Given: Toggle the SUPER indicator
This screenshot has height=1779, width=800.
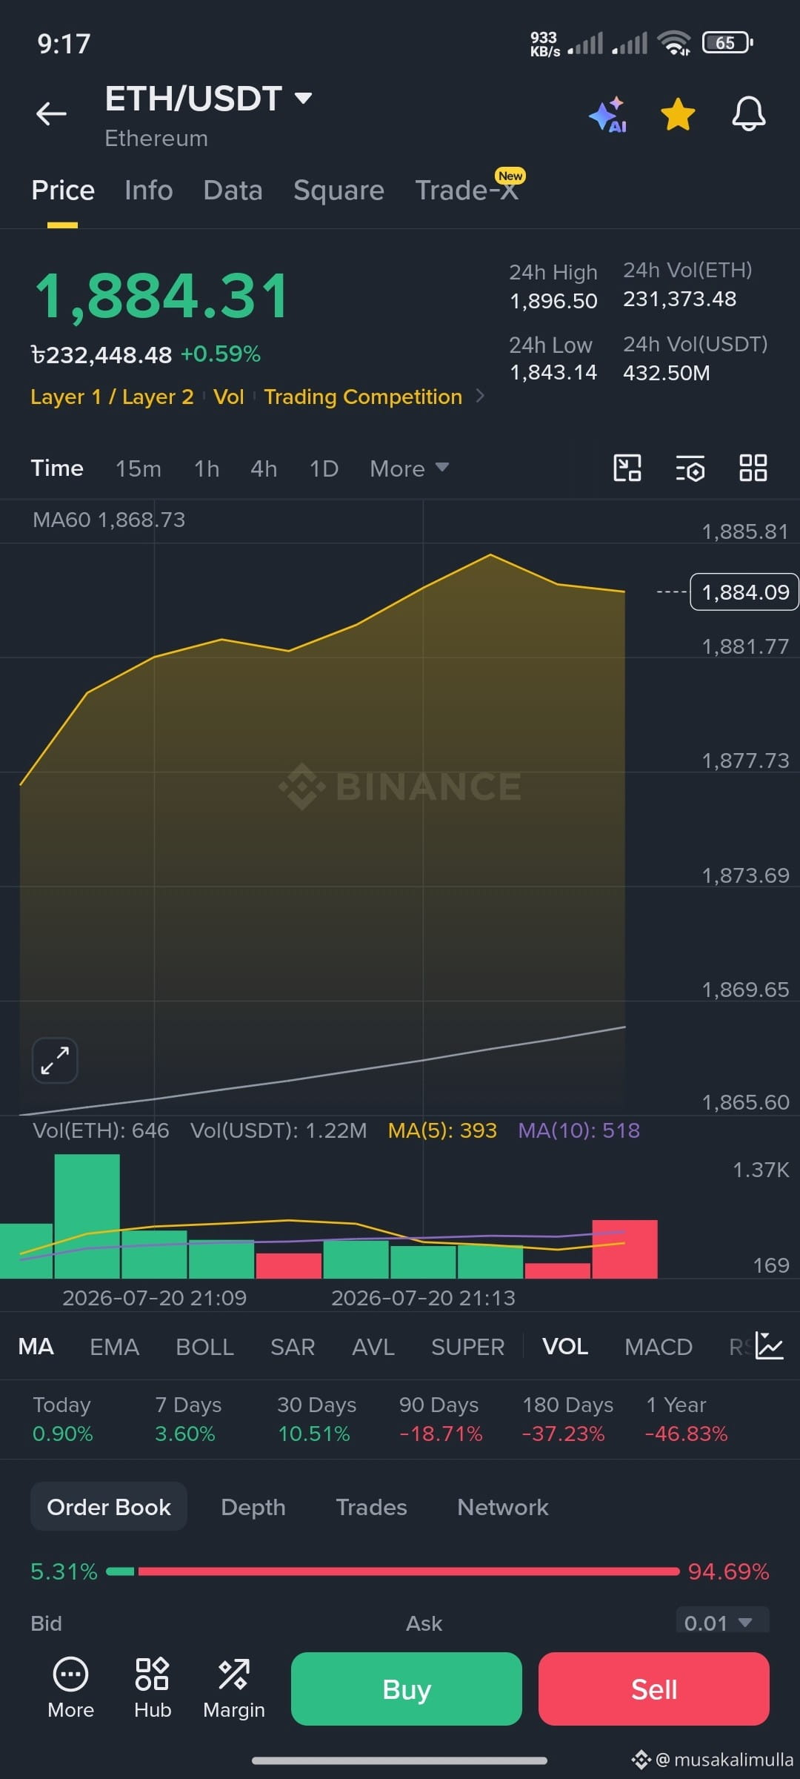Looking at the screenshot, I should point(467,1347).
